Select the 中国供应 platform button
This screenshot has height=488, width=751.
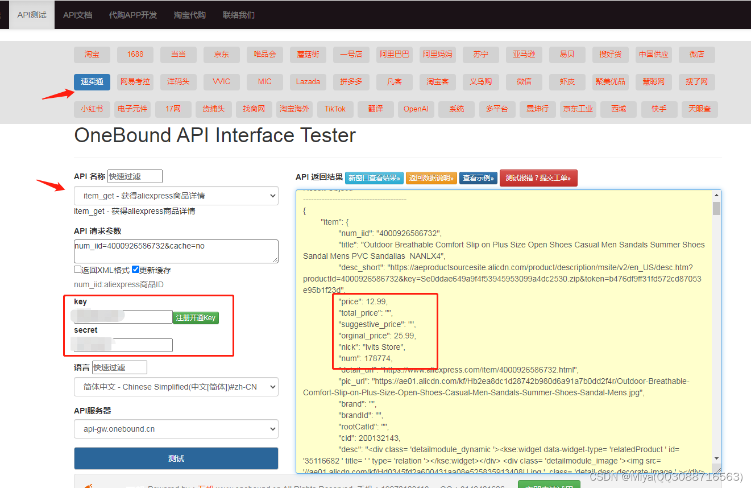coord(654,55)
